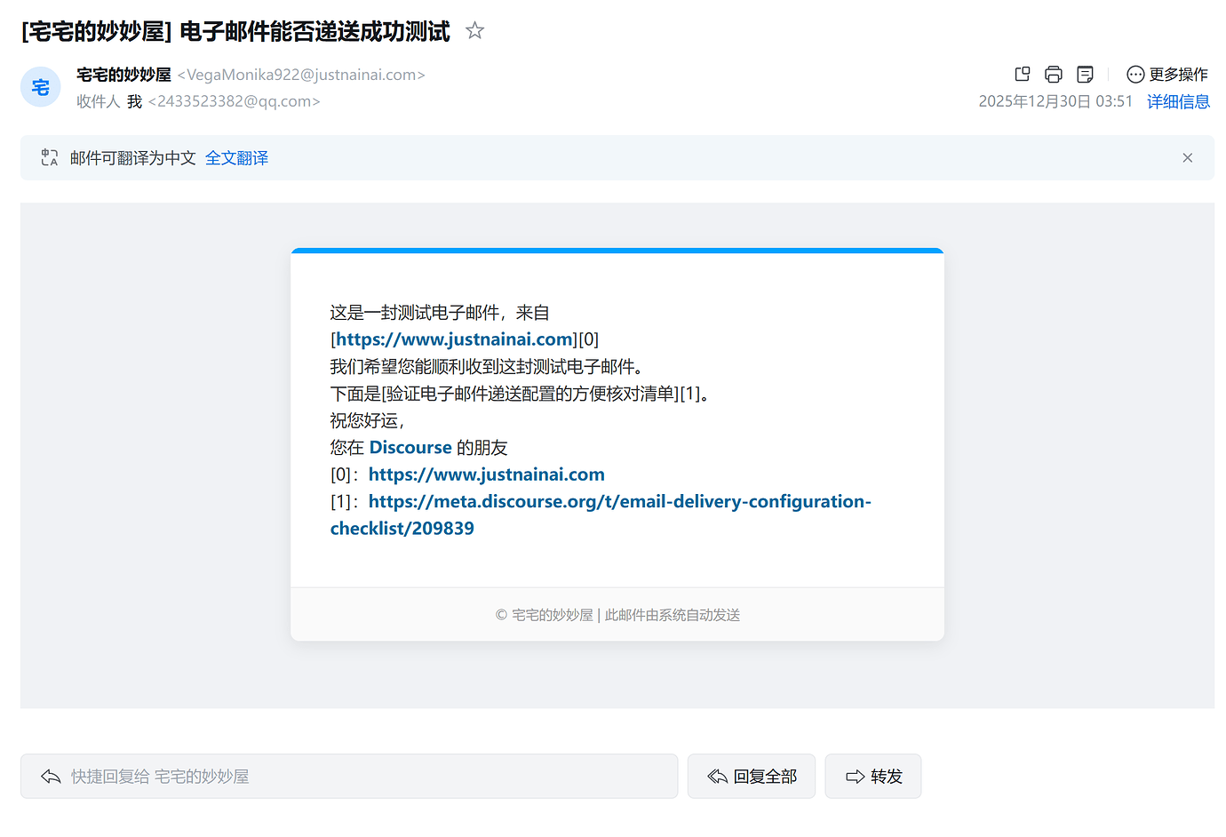This screenshot has height=837, width=1226.
Task: Open footnote [0] justnainai.com URL
Action: [x=486, y=474]
